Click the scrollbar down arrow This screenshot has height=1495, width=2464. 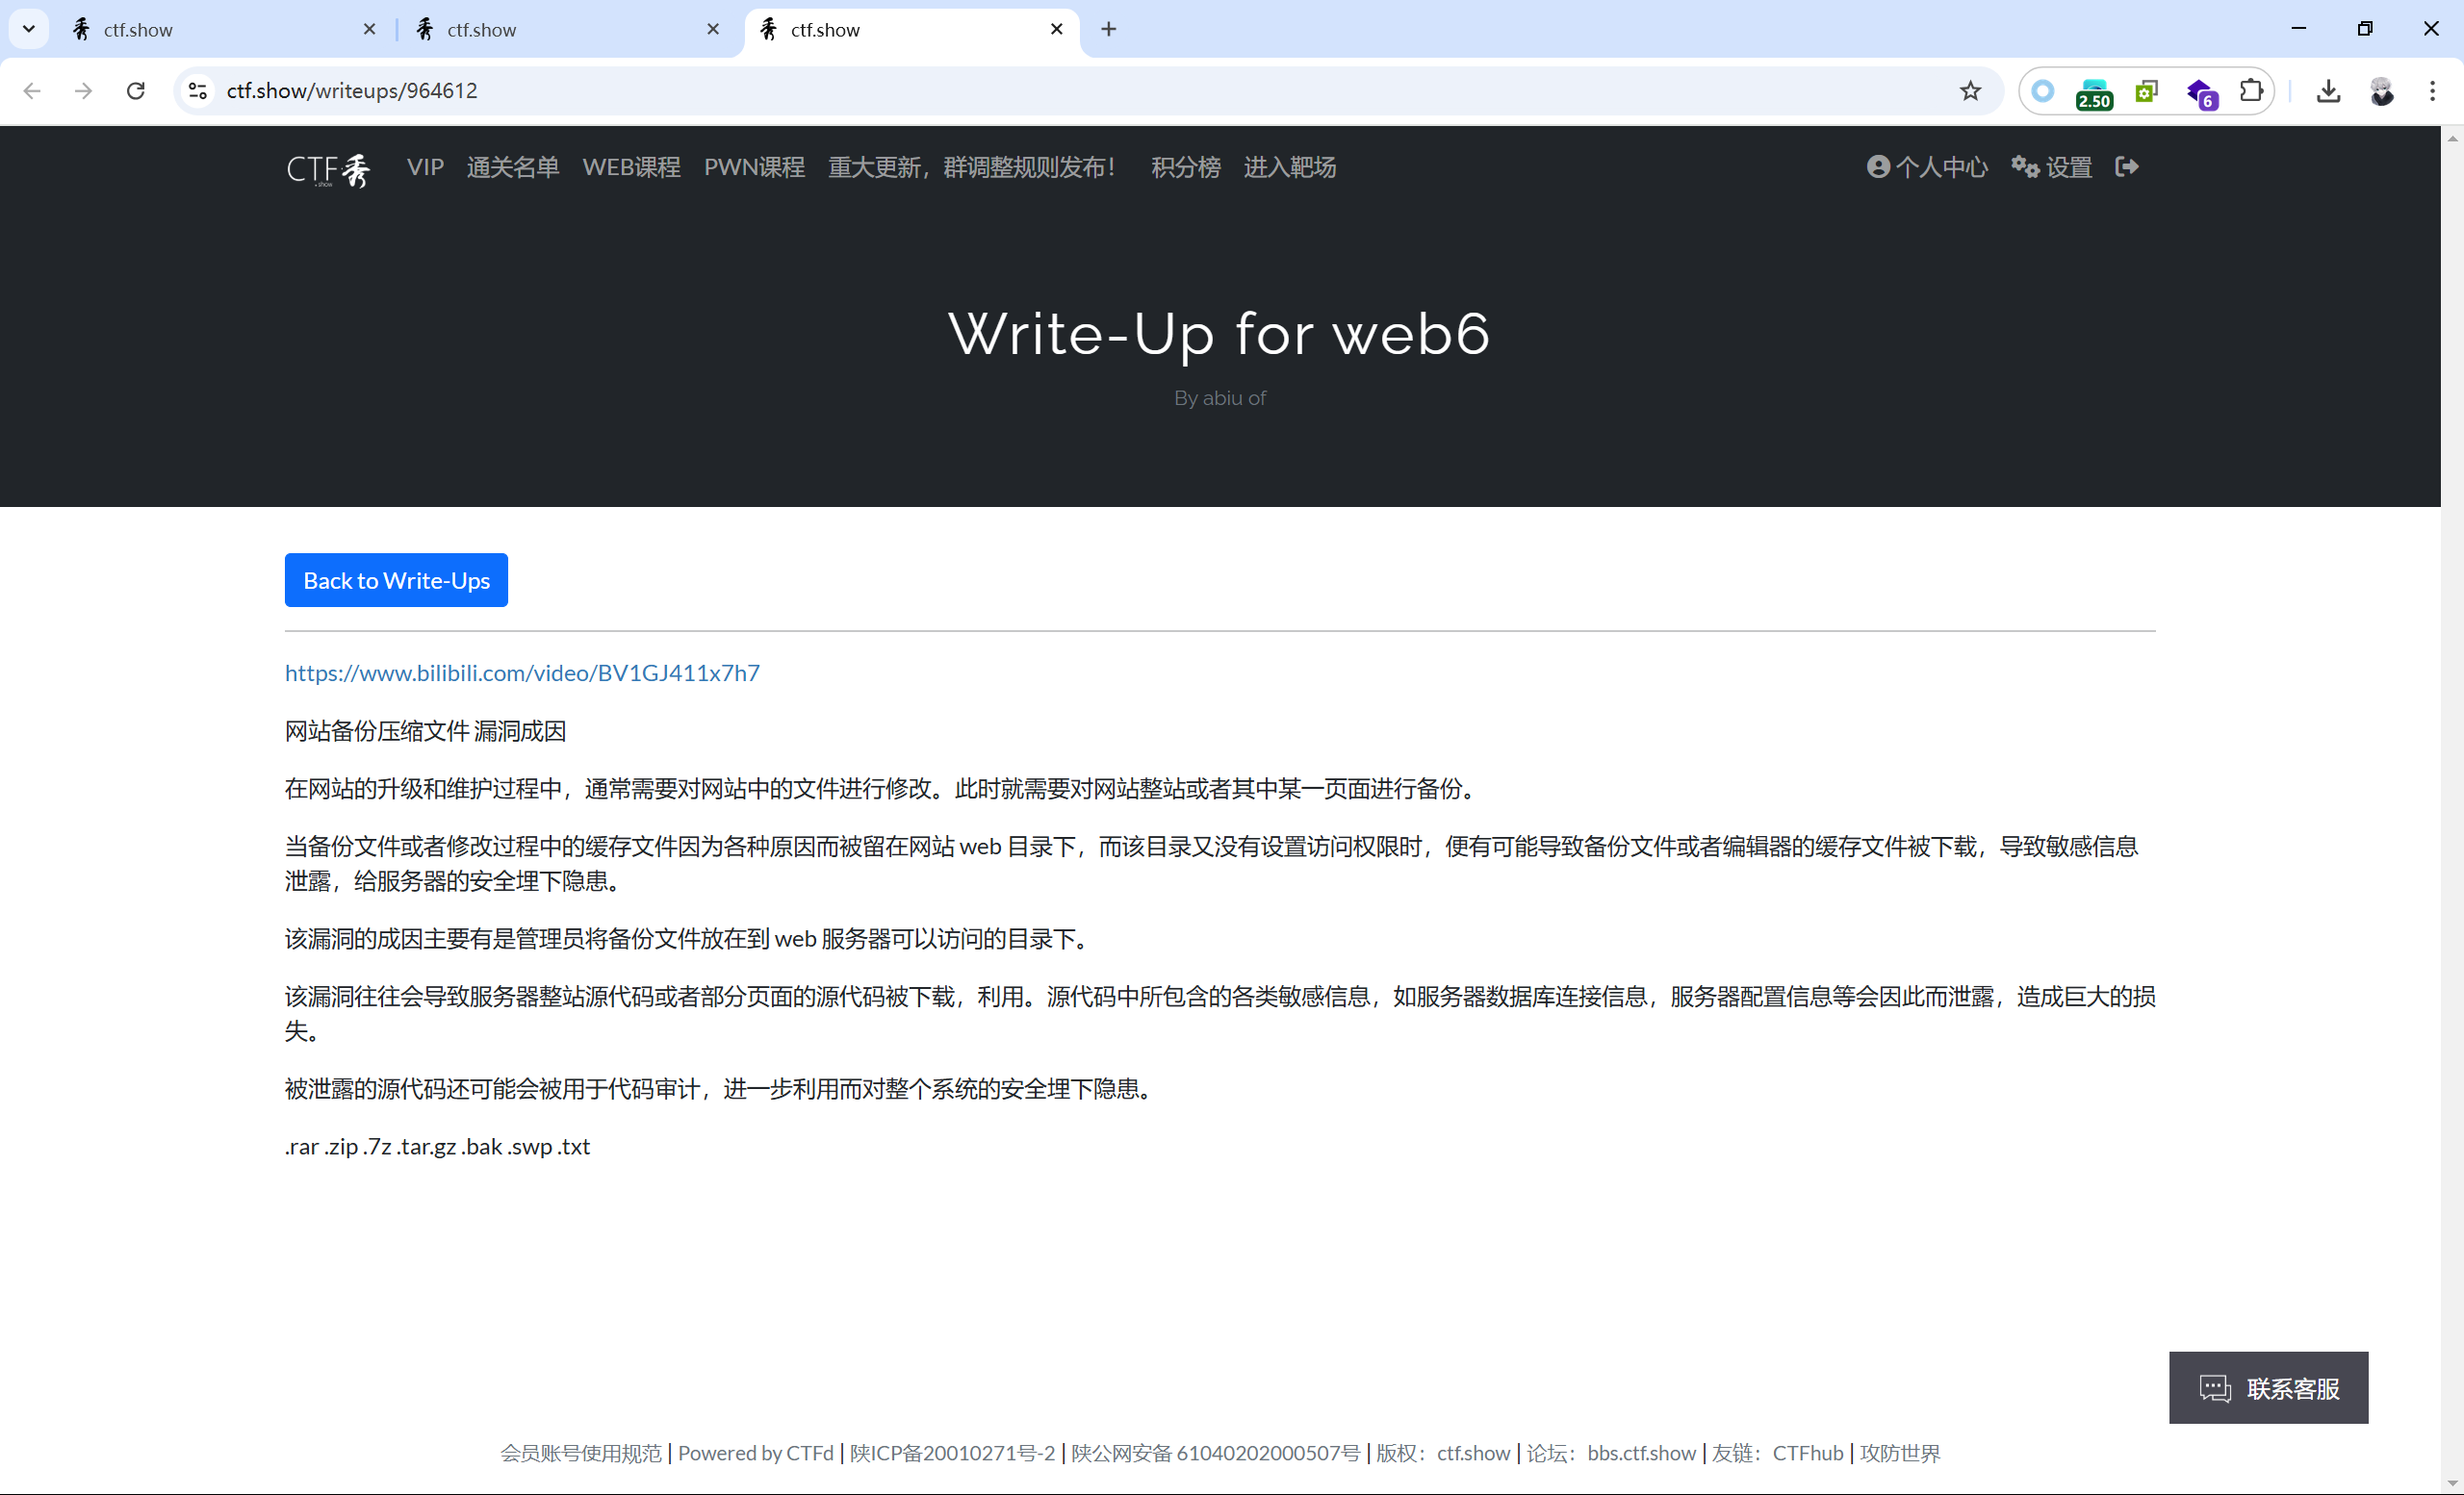[x=2452, y=1483]
